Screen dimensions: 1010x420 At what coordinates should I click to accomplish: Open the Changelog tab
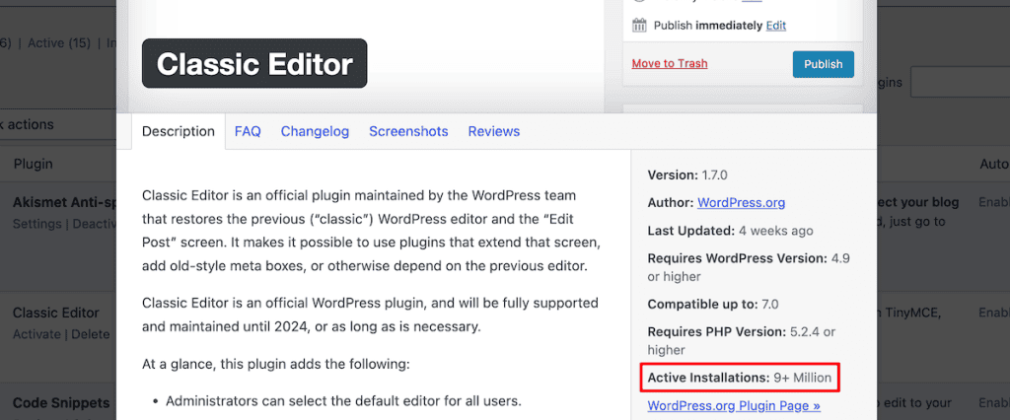click(x=315, y=131)
